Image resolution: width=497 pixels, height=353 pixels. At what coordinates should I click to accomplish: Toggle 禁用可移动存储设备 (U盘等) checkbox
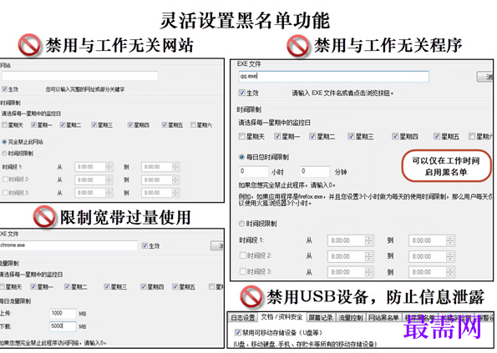tap(238, 332)
